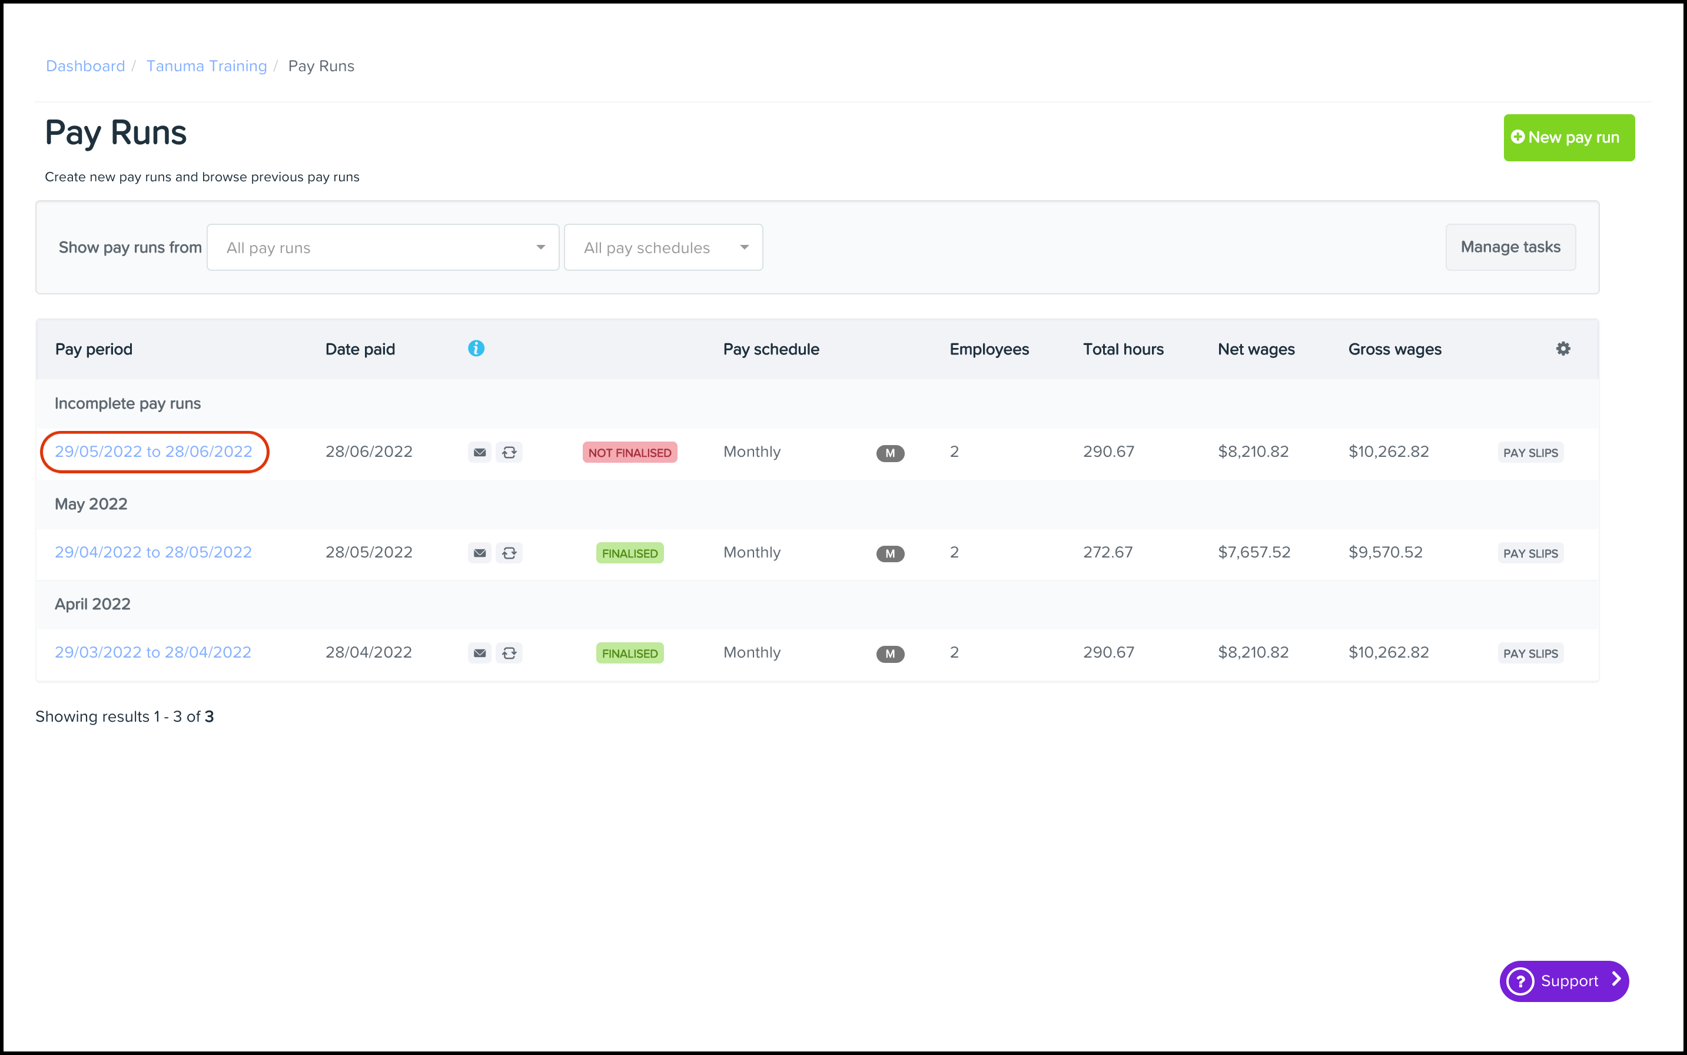Screen dimensions: 1687x1055
Task: Click the refresh icon for 28/06/2022 pay run
Action: (509, 452)
